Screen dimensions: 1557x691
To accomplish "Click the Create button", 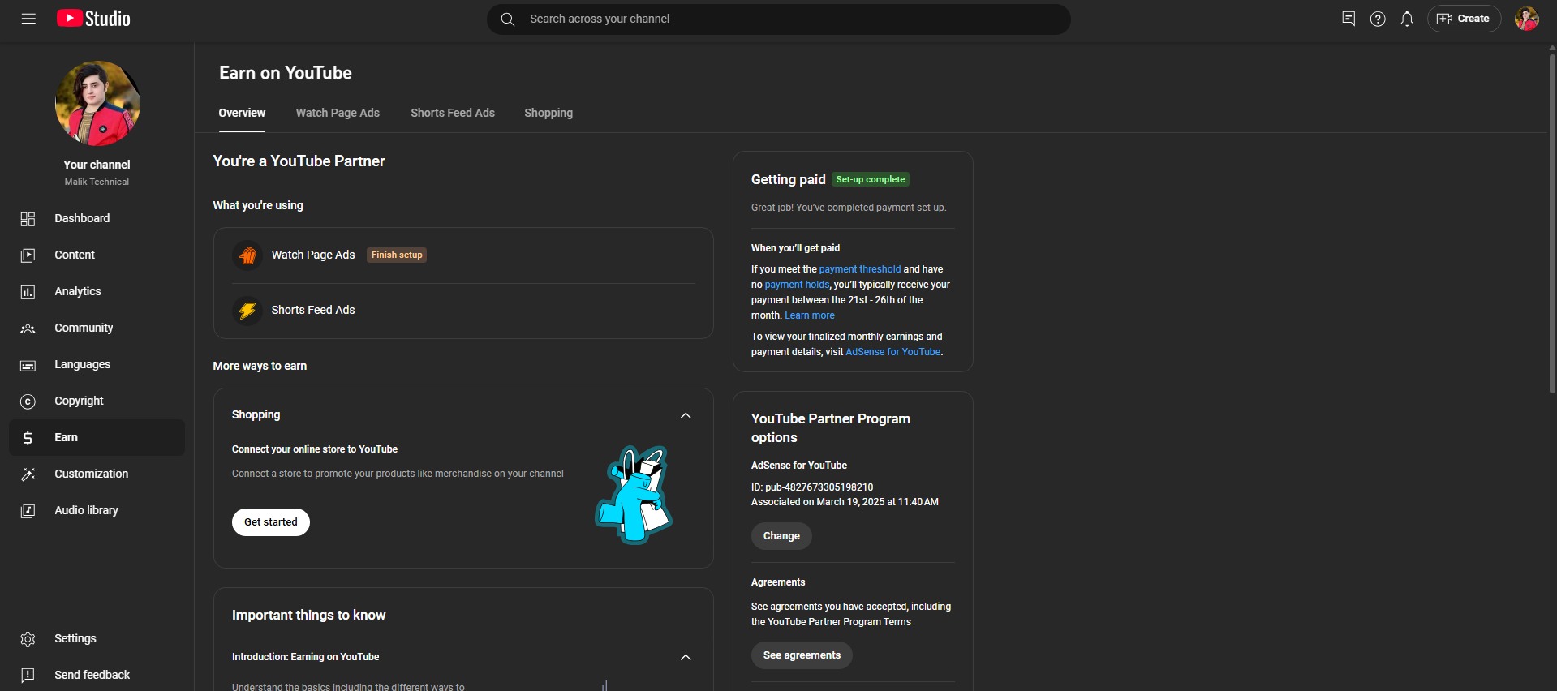I will (x=1464, y=19).
